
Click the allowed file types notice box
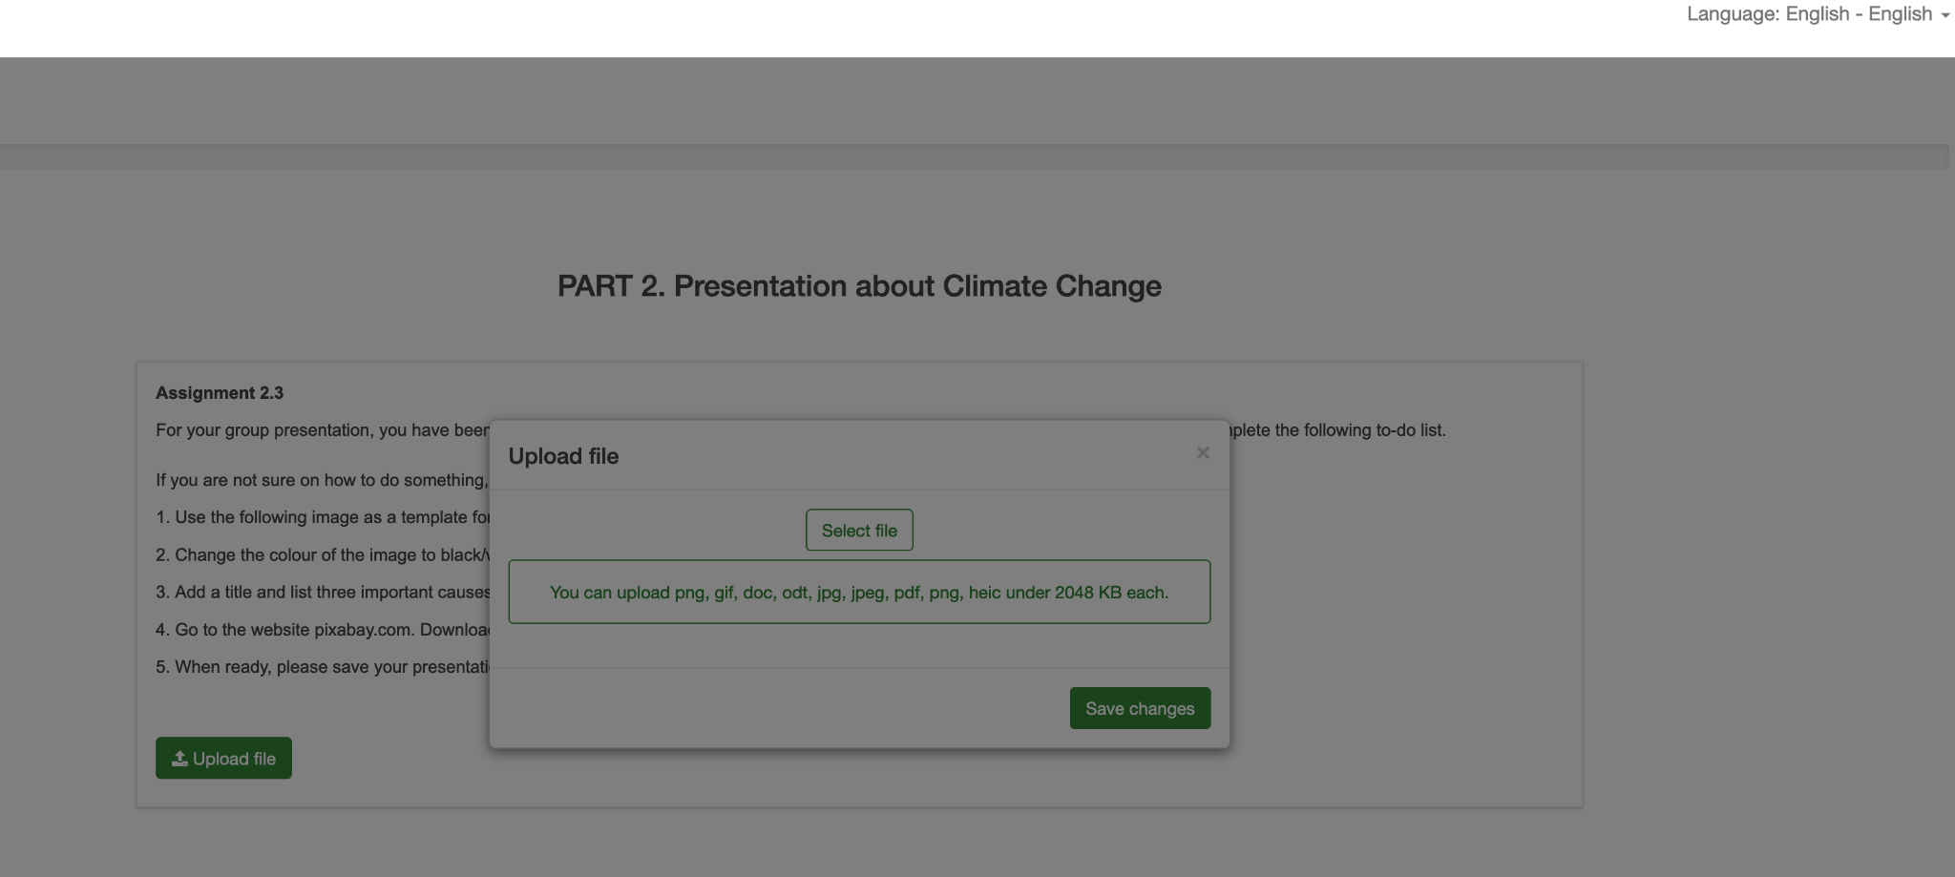click(859, 593)
